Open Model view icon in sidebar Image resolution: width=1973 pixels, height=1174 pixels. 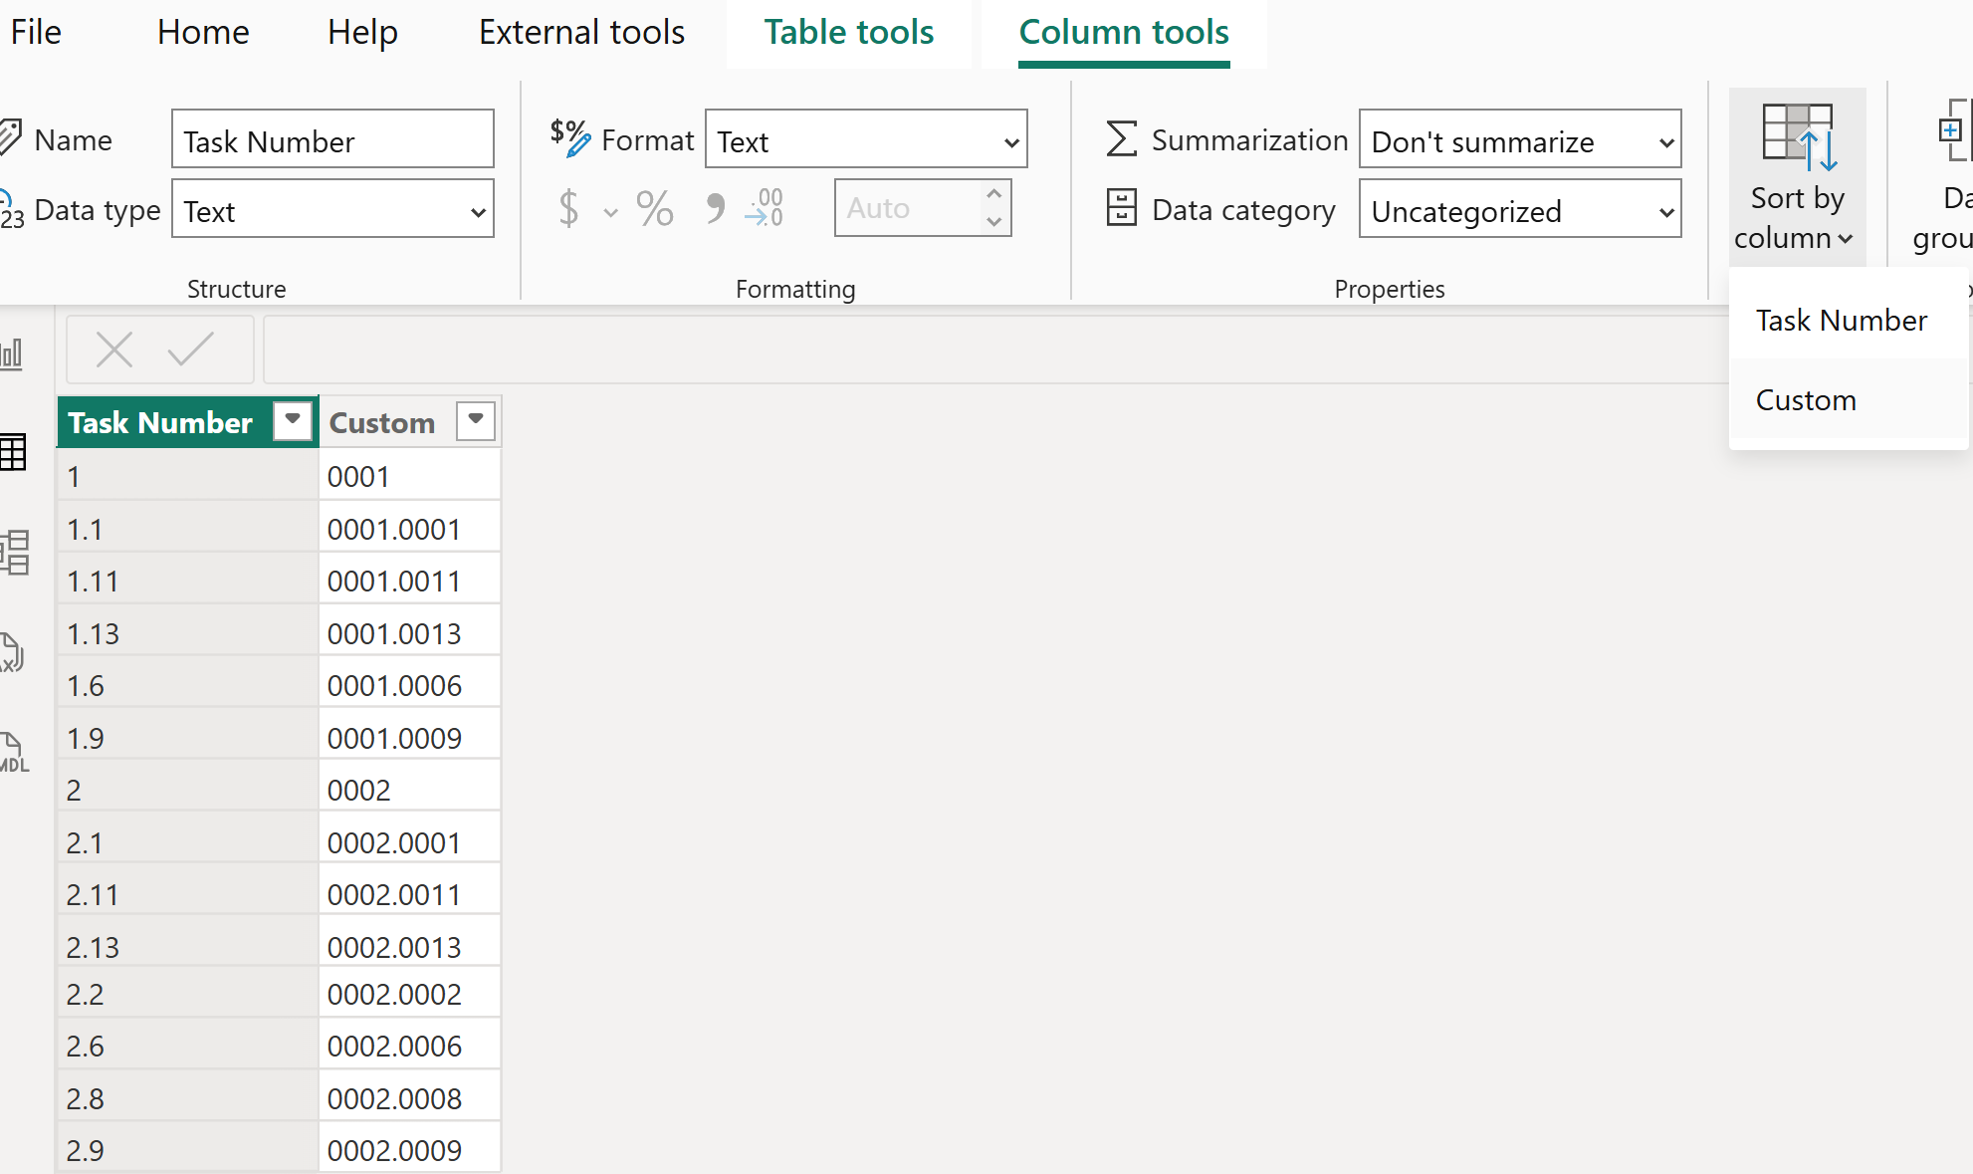pyautogui.click(x=14, y=552)
